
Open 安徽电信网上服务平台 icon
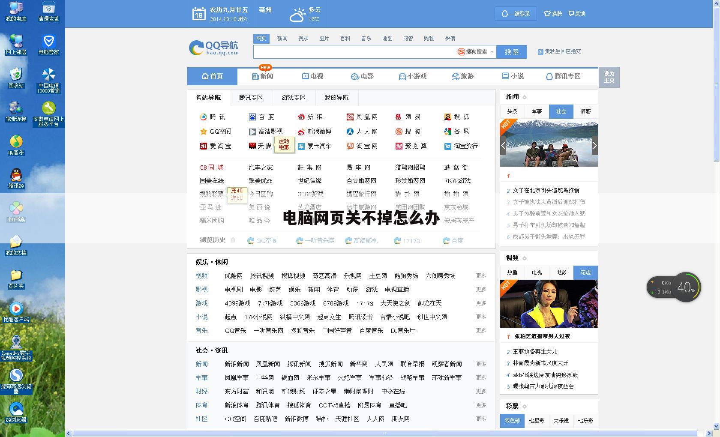tap(48, 114)
